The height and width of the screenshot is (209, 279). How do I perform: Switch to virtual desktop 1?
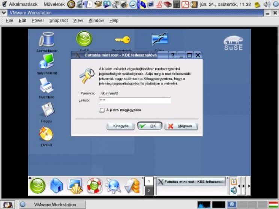tap(149, 181)
